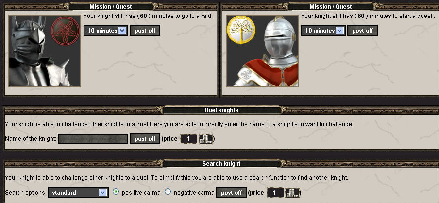Click post off to start the quest
Image resolution: width=439 pixels, height=203 pixels.
click(x=363, y=31)
